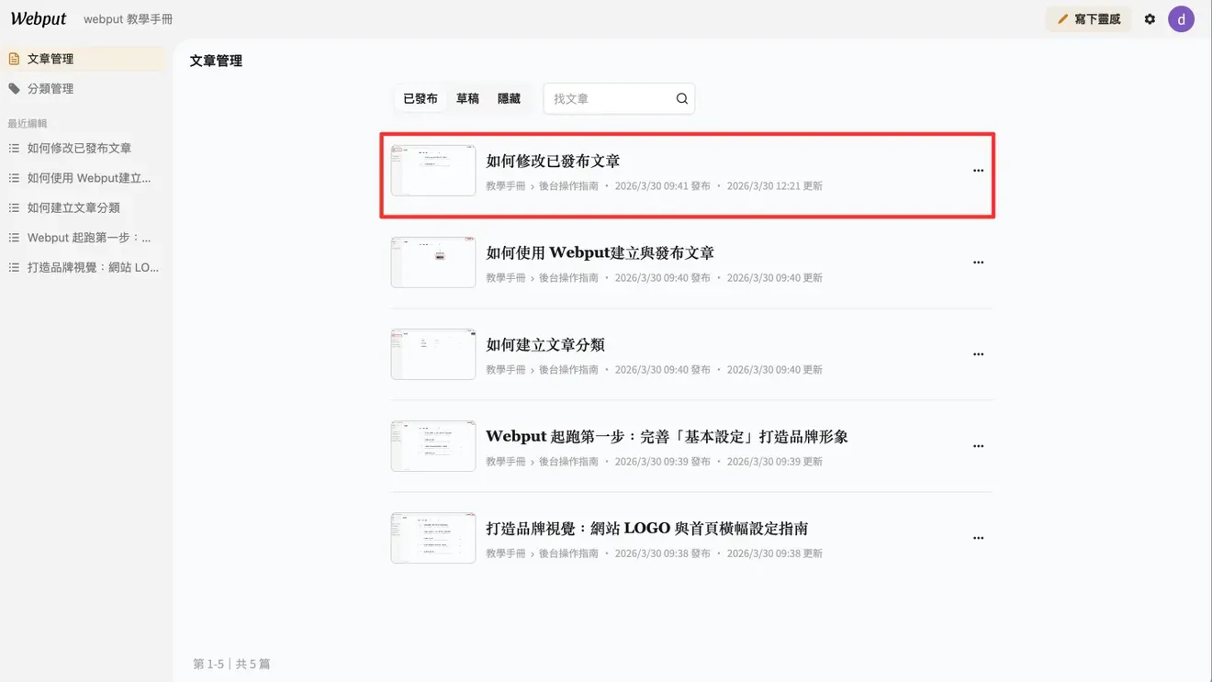Open article title 如何使用 Webput建立與發布文章
This screenshot has height=682, width=1212.
[600, 253]
